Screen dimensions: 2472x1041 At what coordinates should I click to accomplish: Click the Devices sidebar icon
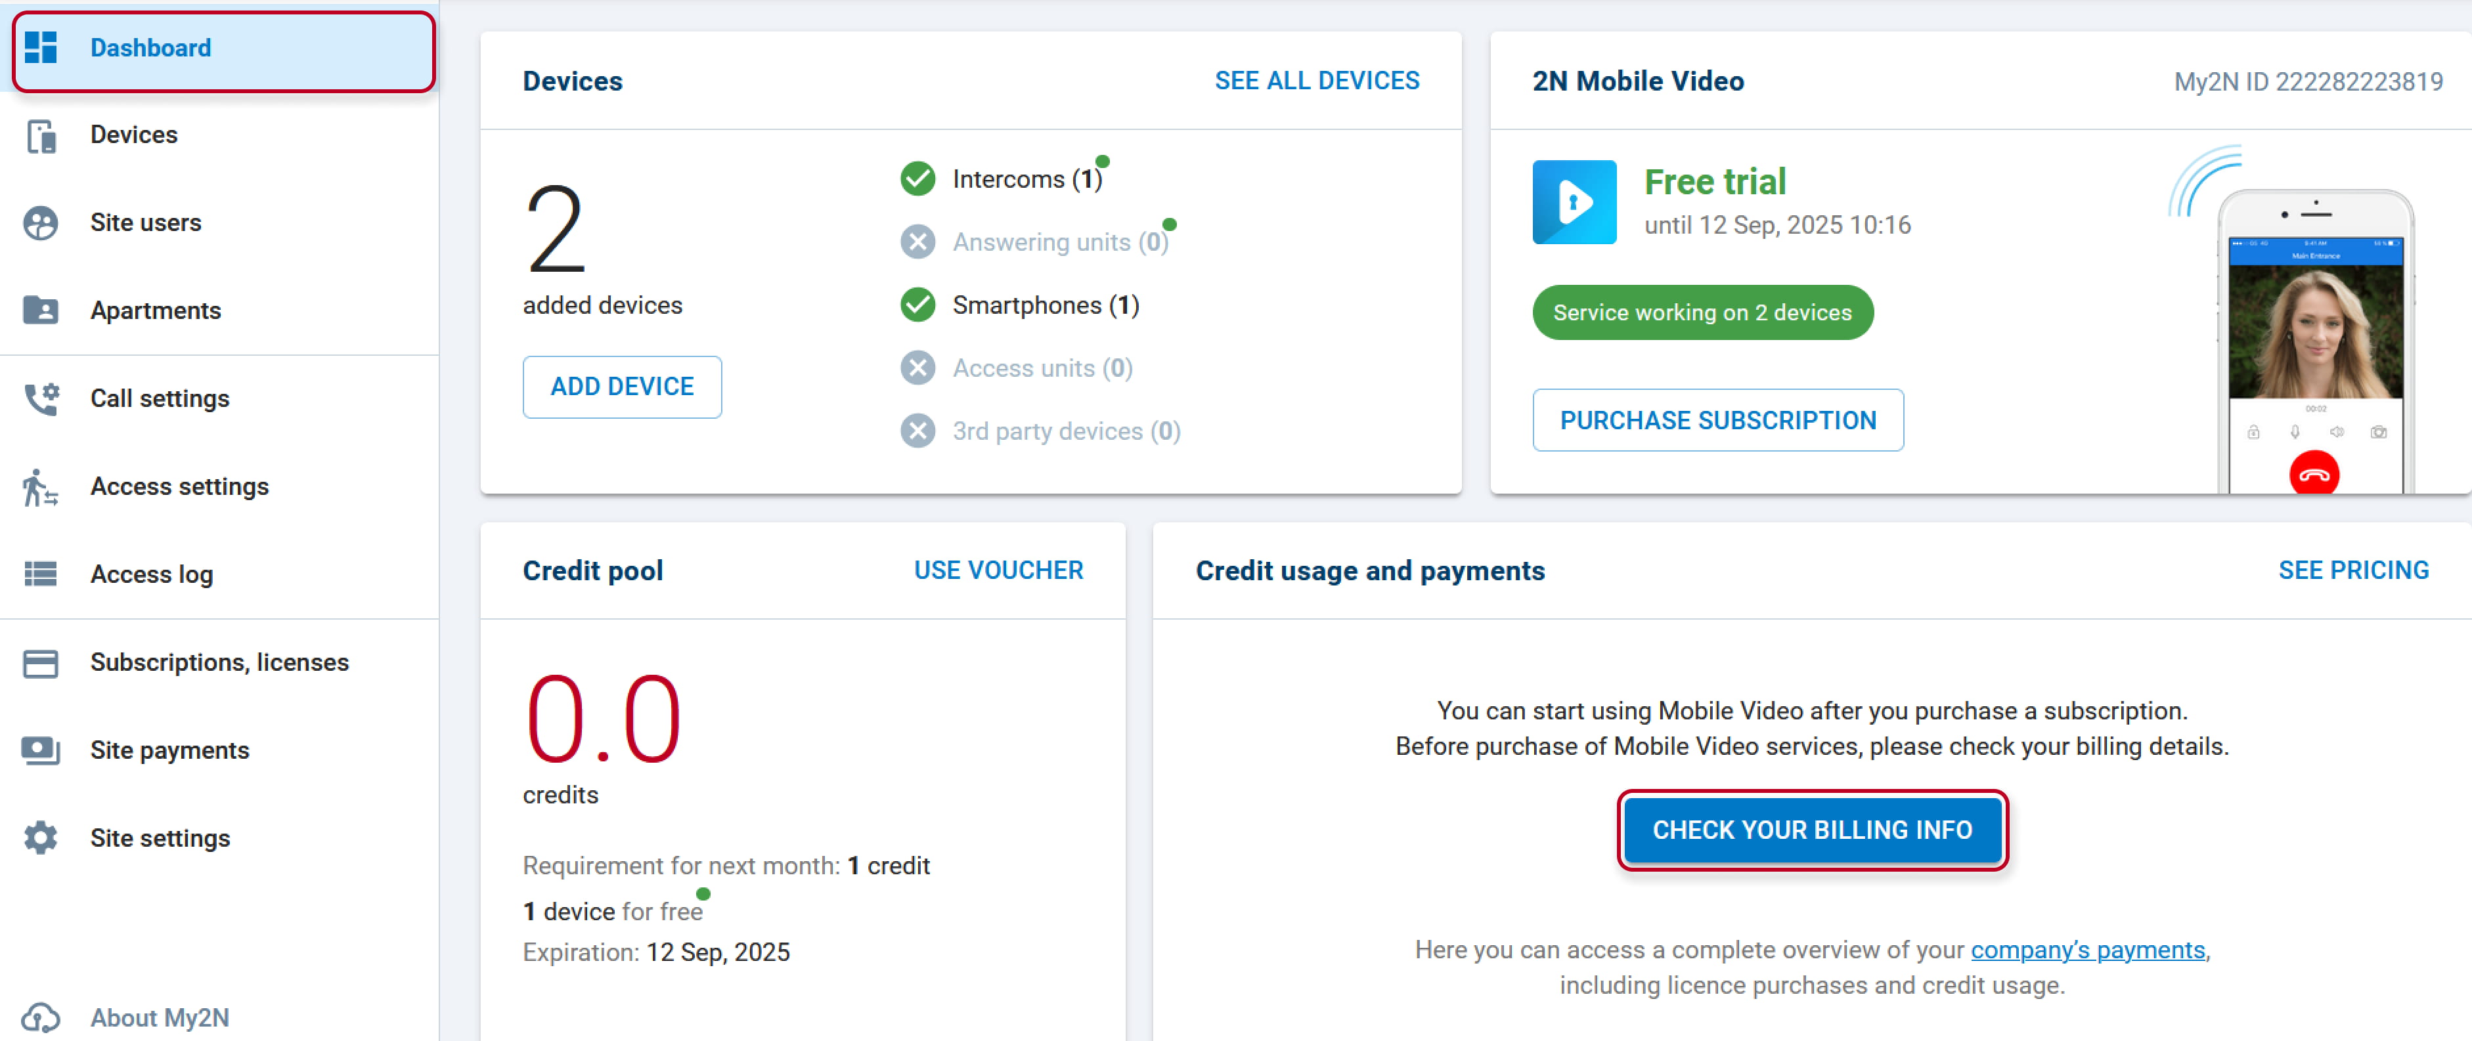[x=40, y=135]
